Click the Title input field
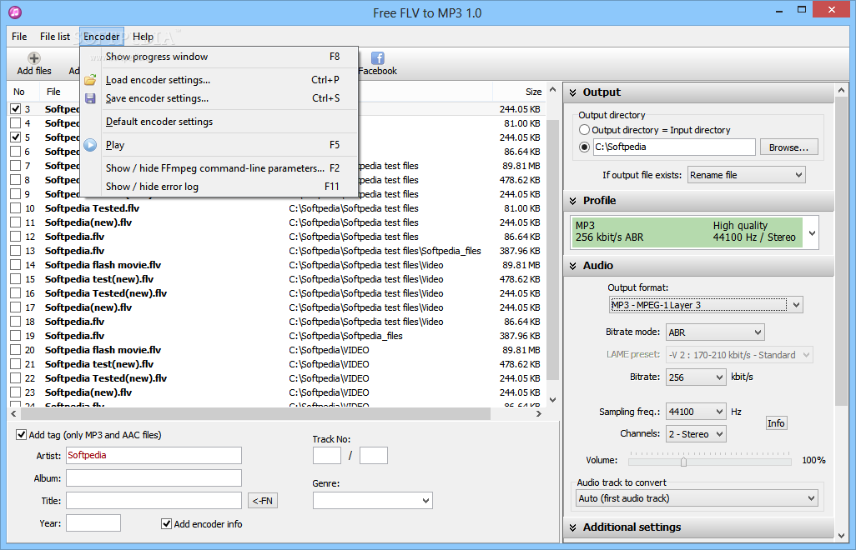The height and width of the screenshot is (550, 856). [x=154, y=500]
